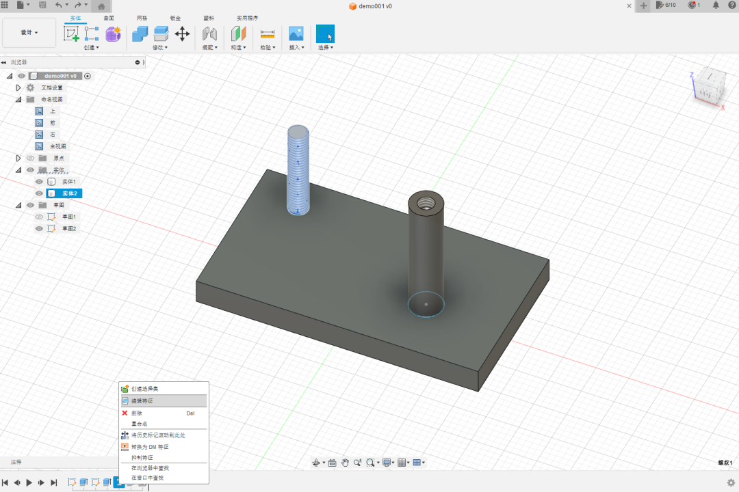Choose 编辑特征 in context menu
Image resolution: width=739 pixels, height=492 pixels.
tap(164, 400)
